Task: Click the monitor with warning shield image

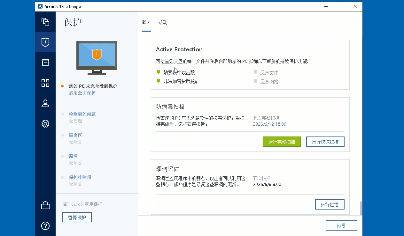Action: coord(97,57)
